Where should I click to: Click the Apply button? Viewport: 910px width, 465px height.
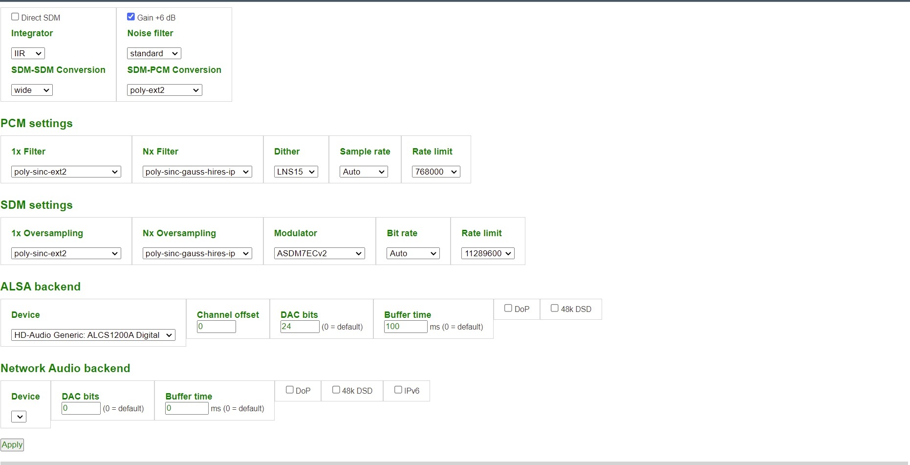(x=12, y=444)
